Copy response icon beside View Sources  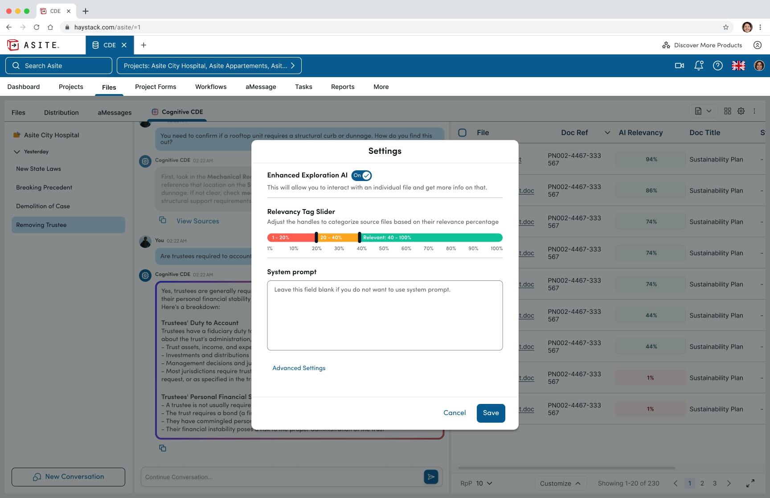coord(163,220)
